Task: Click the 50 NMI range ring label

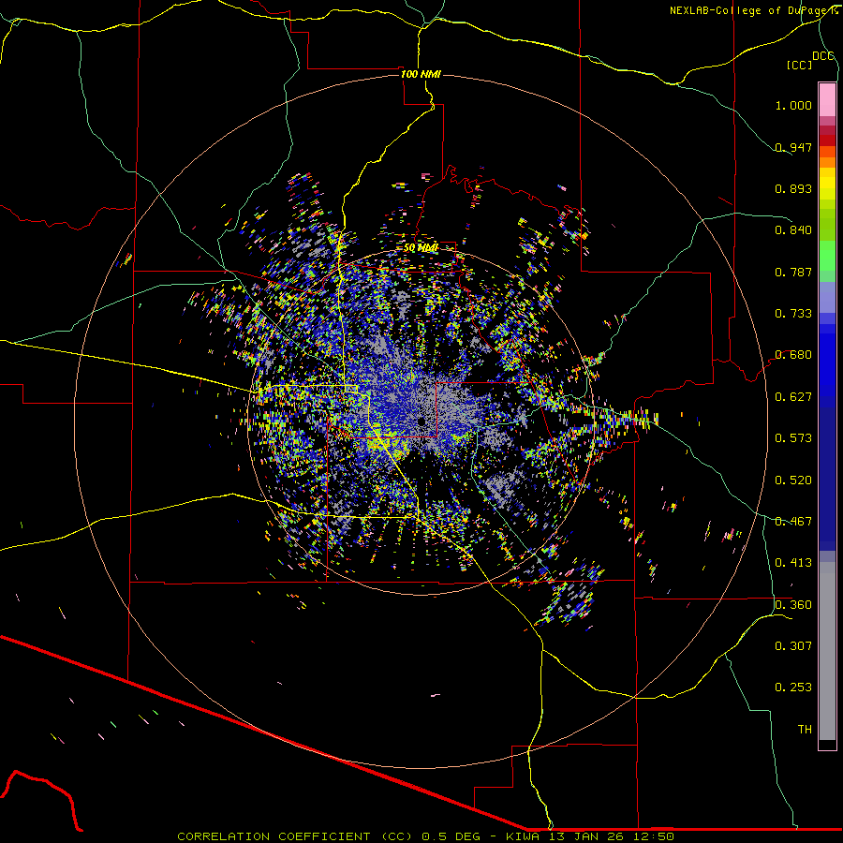Action: coord(421,248)
